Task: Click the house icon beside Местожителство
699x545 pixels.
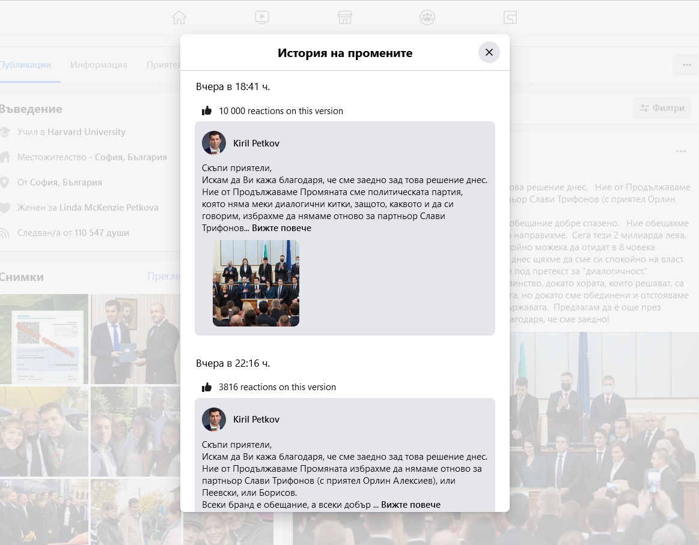Action: coord(4,157)
